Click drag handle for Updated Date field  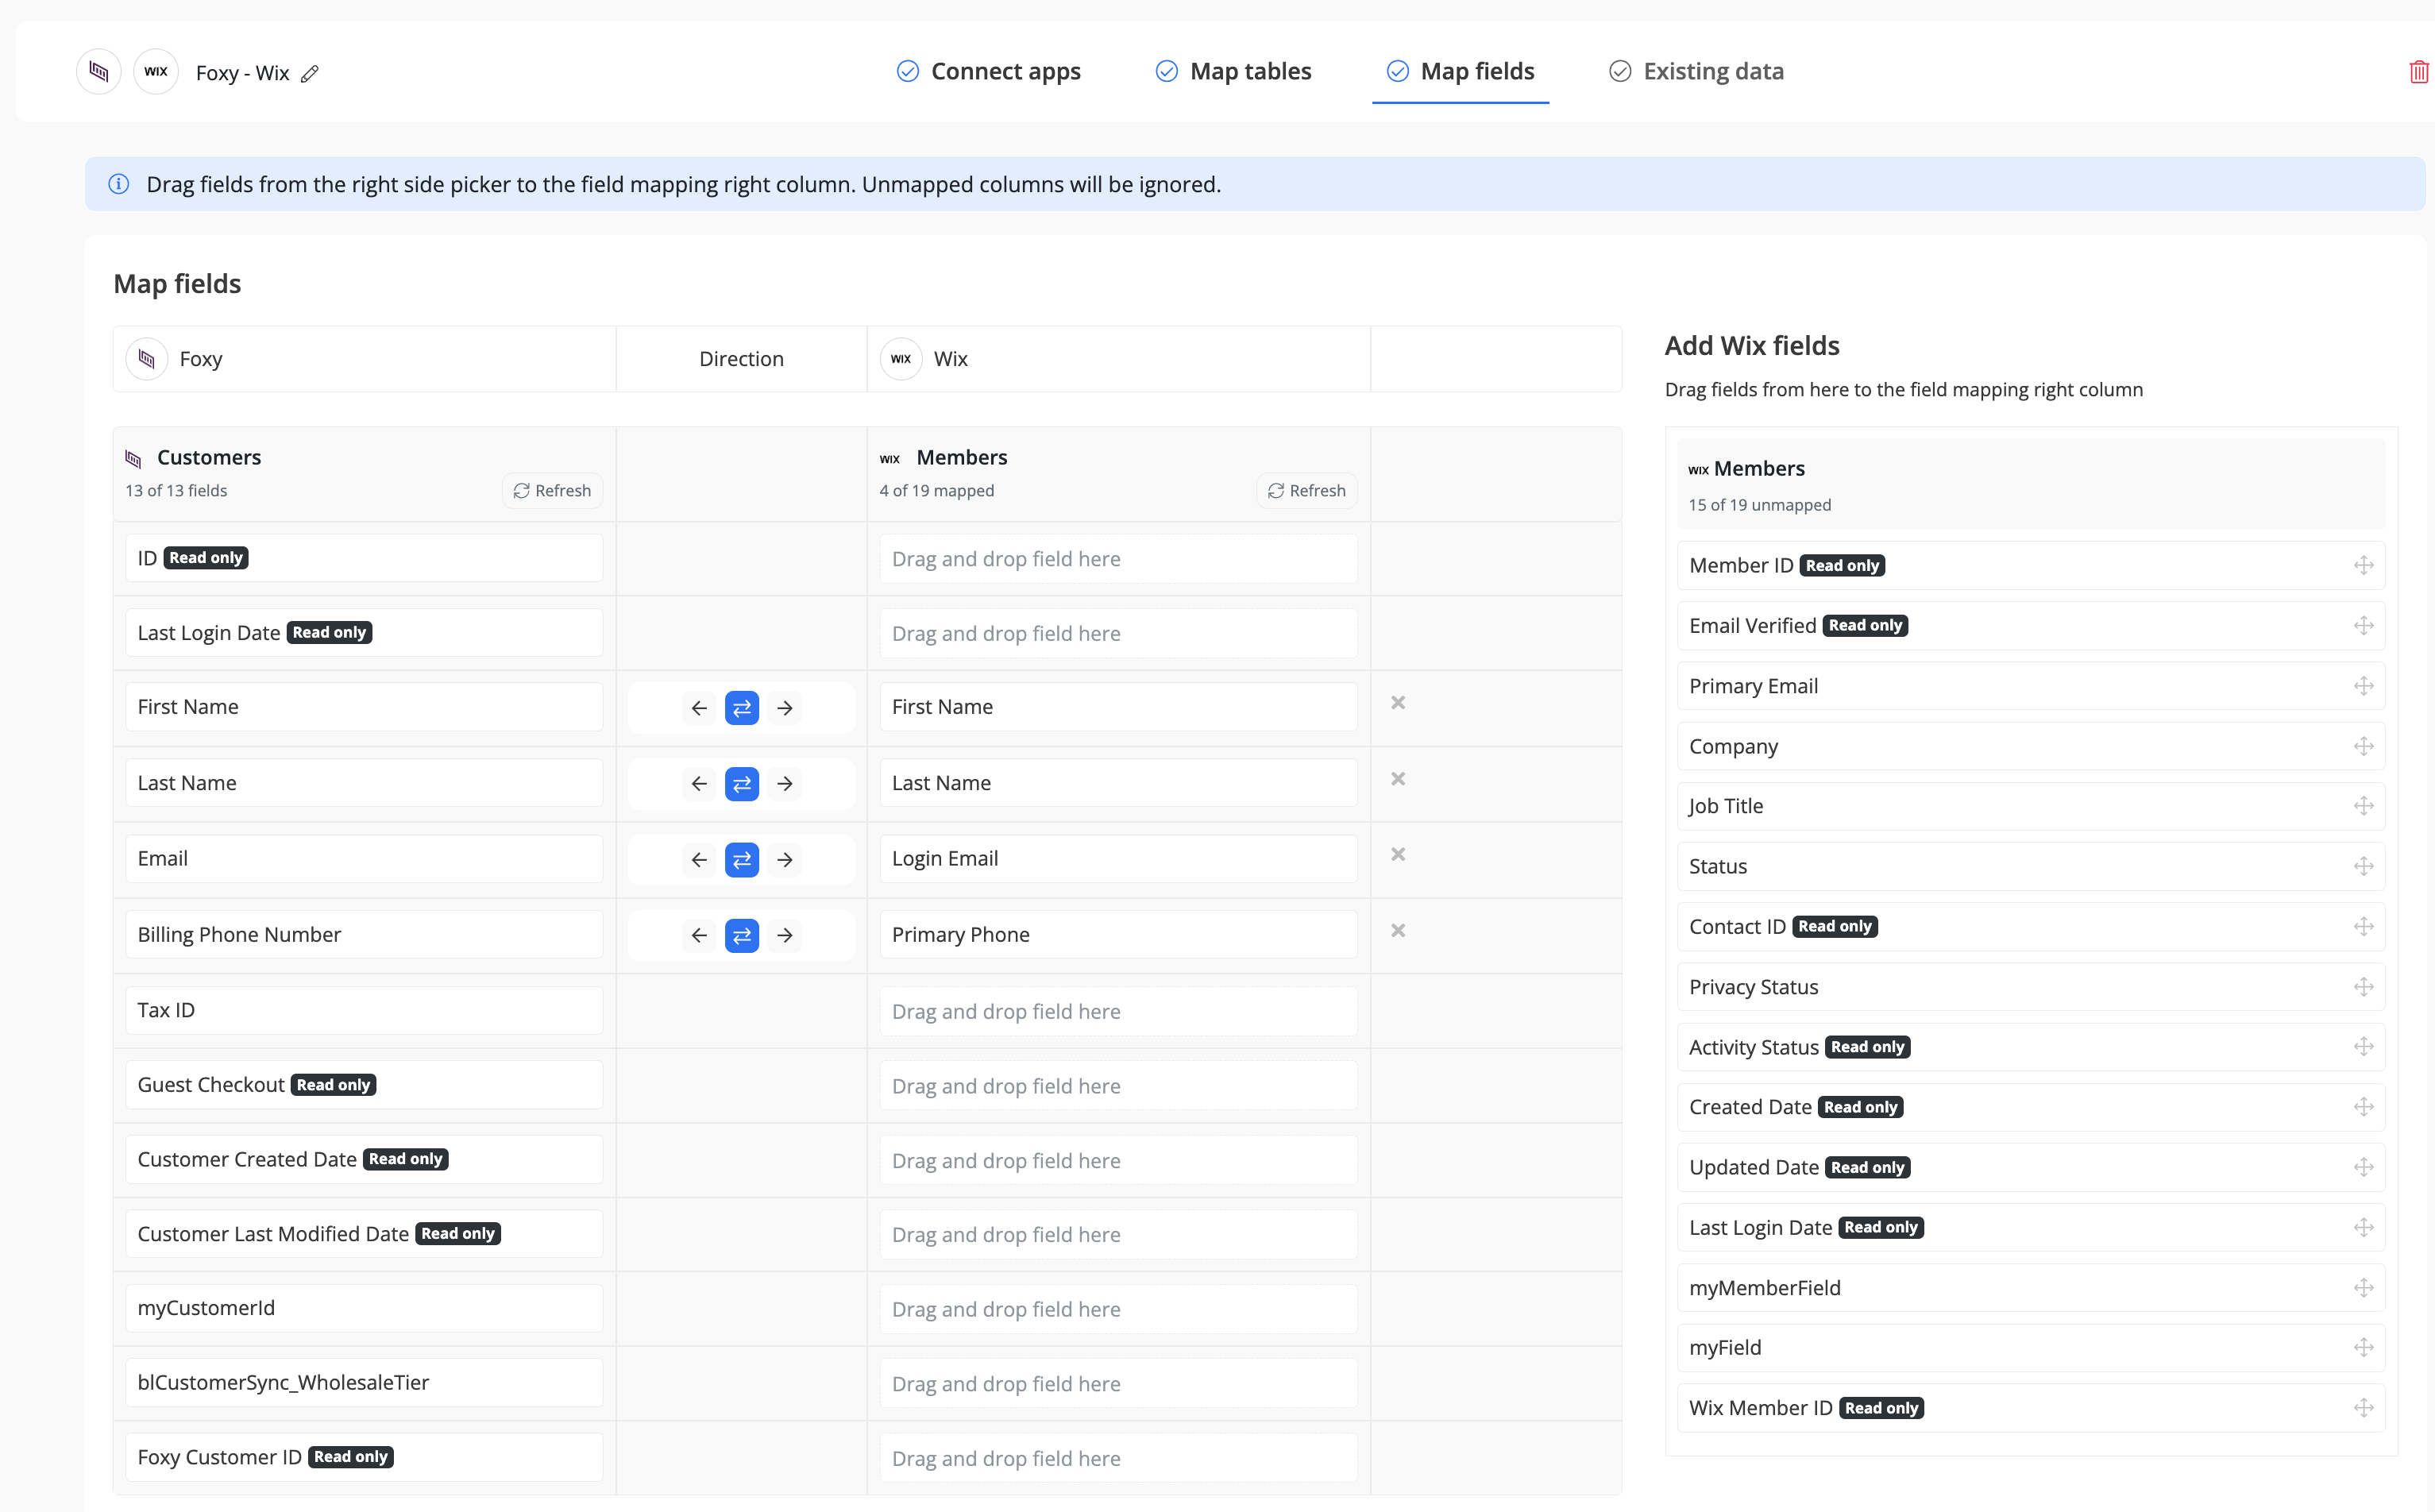pyautogui.click(x=2363, y=1168)
